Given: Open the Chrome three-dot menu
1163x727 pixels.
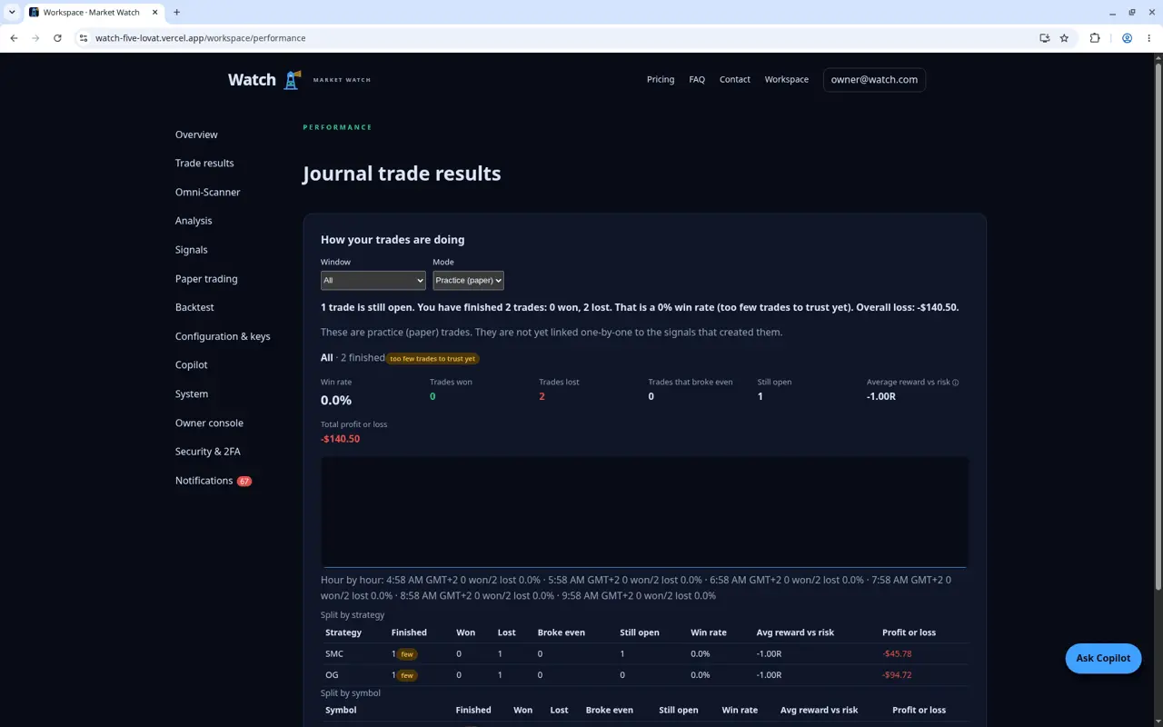Looking at the screenshot, I should 1149,38.
